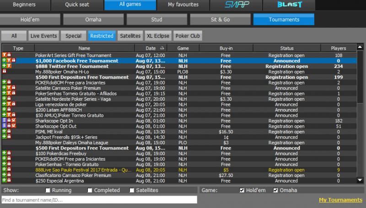Click purple list icon on Sharkscope Opt In
Viewport: 366px width, 208px height.
(4, 120)
